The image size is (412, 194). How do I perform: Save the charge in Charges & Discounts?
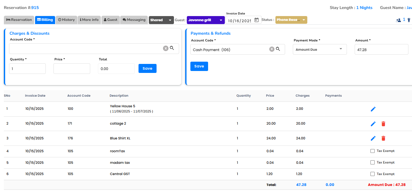point(148,68)
